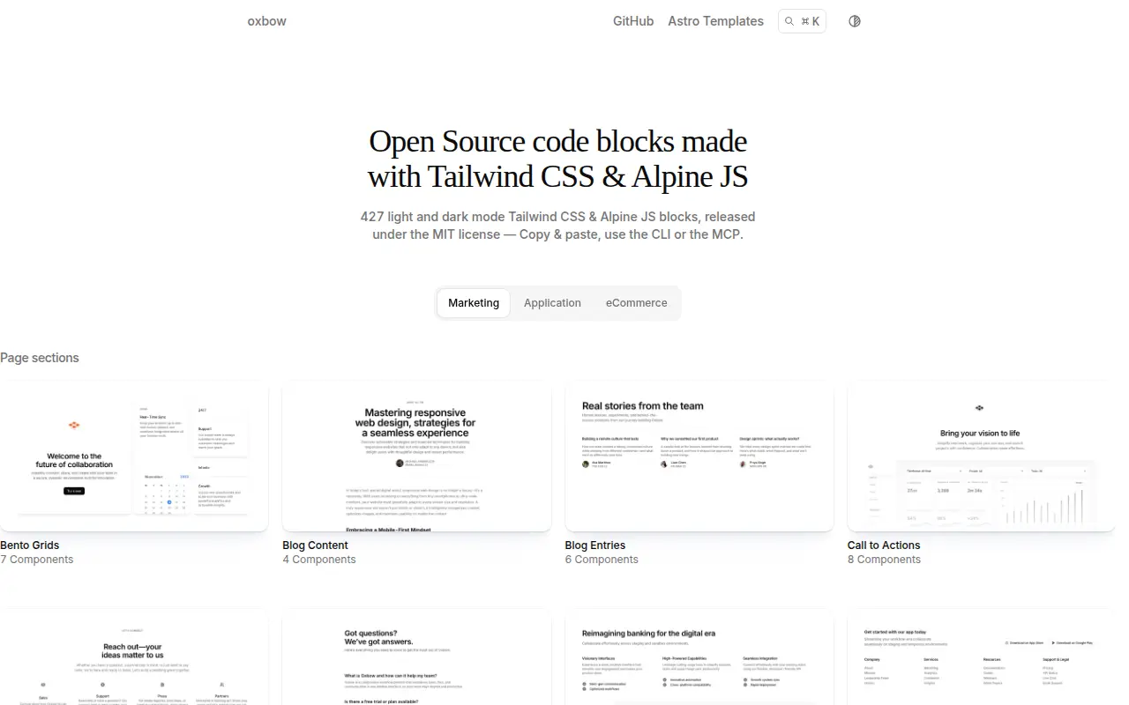
Task: Toggle the light and dark theme
Action: tap(854, 21)
